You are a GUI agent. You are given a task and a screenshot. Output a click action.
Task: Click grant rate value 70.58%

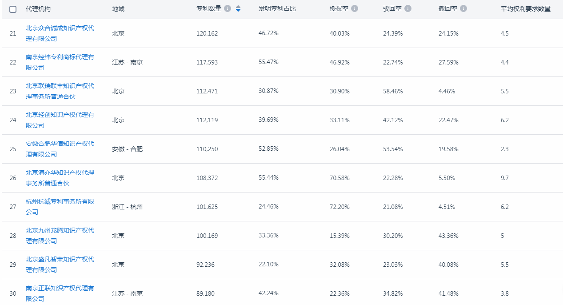(339, 178)
